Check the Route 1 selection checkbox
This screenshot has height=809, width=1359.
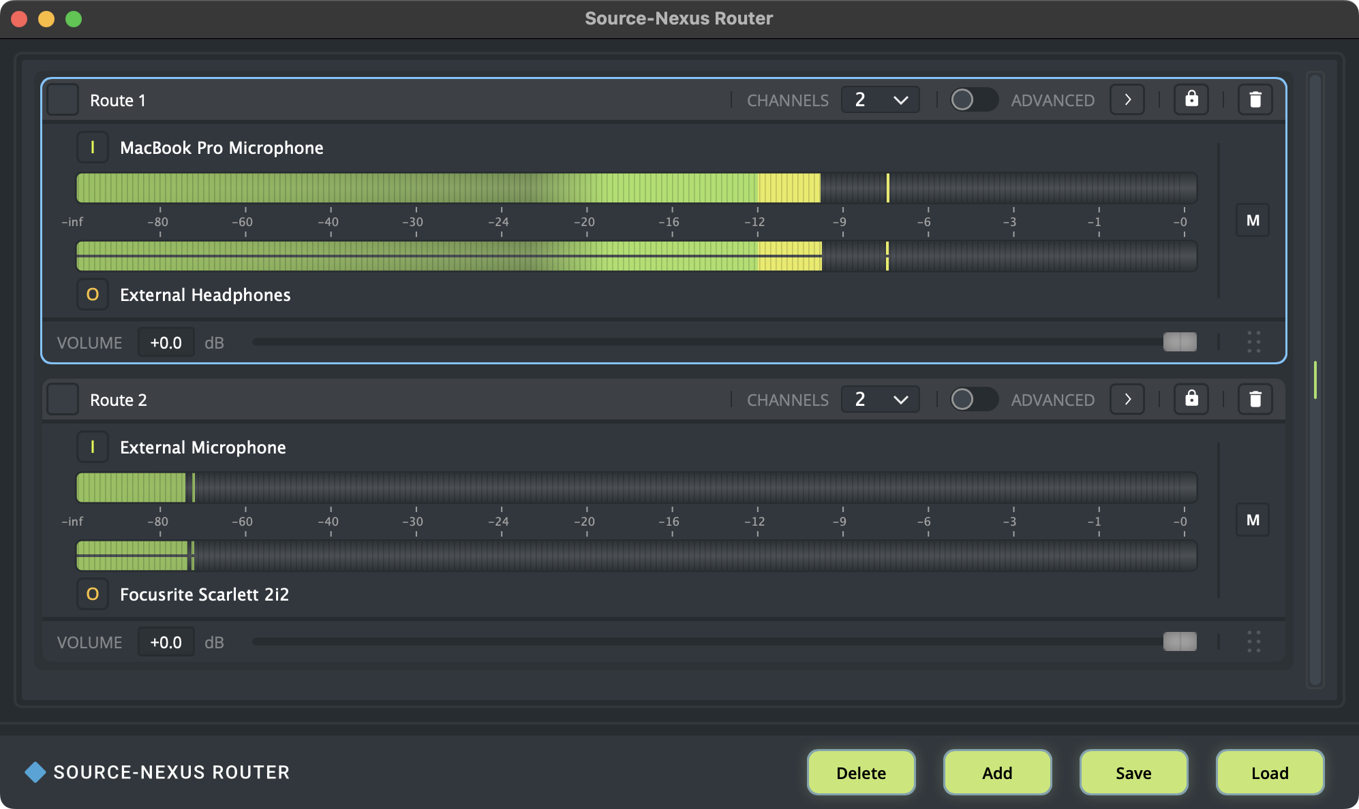point(63,100)
